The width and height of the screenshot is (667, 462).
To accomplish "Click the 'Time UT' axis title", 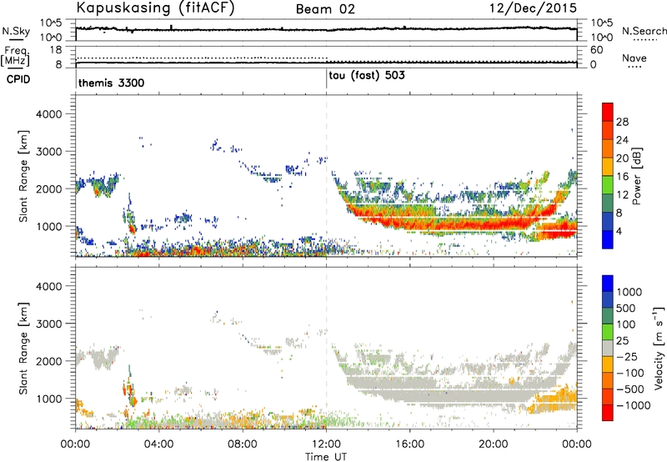I will [326, 456].
